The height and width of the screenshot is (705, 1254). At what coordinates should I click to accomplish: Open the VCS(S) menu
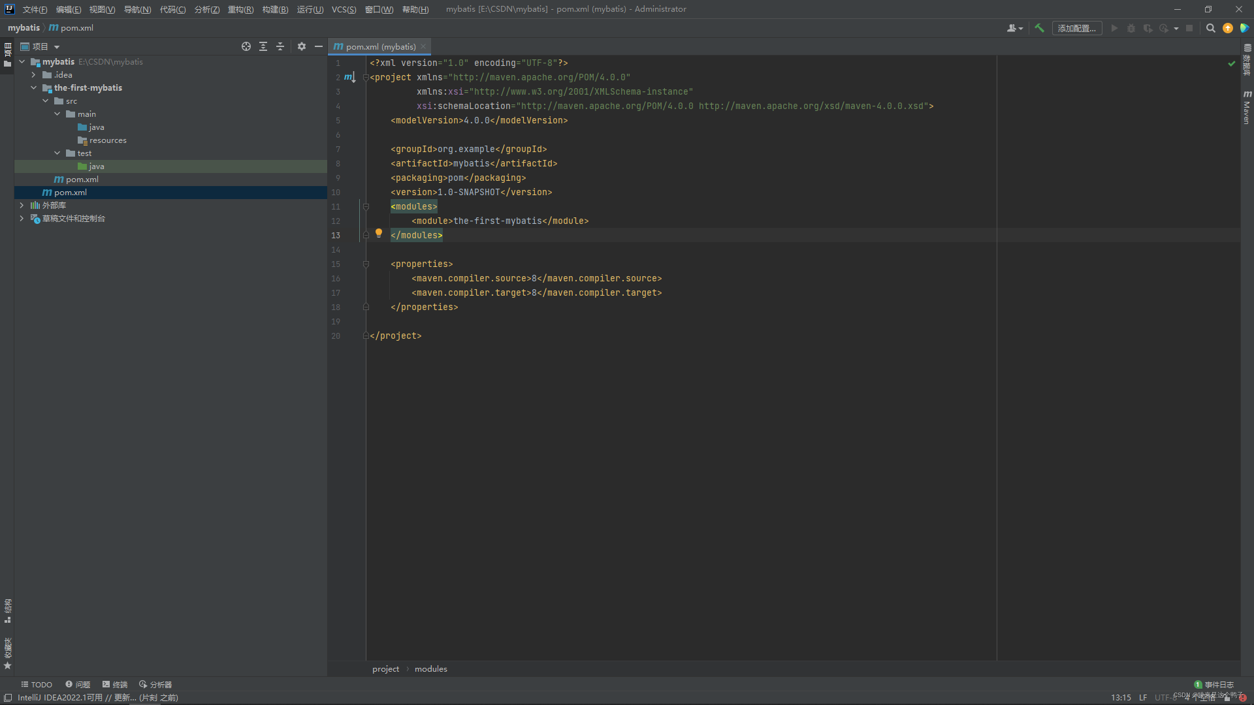[344, 9]
